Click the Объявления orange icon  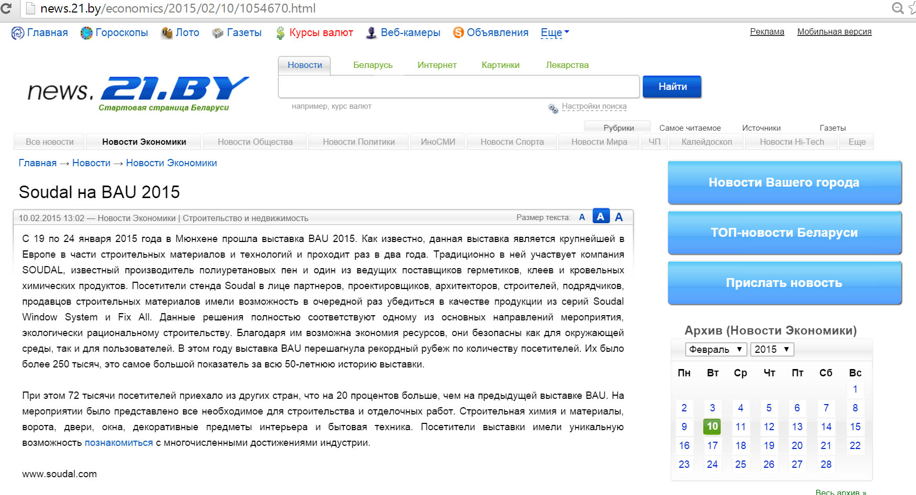pos(458,33)
